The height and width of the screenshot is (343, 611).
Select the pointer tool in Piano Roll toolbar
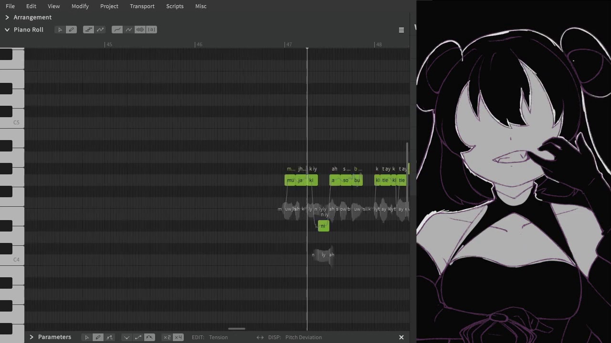click(x=60, y=30)
